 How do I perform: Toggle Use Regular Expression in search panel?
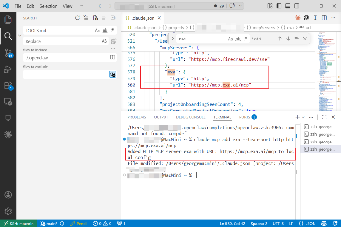tap(112, 30)
